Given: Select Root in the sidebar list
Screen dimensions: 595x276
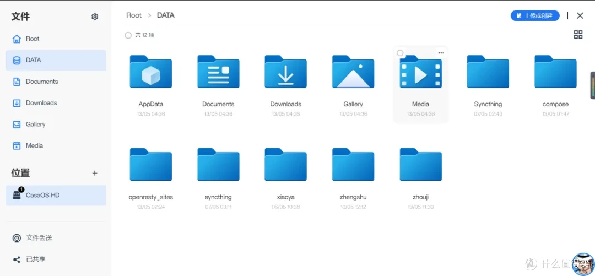Looking at the screenshot, I should coord(56,39).
